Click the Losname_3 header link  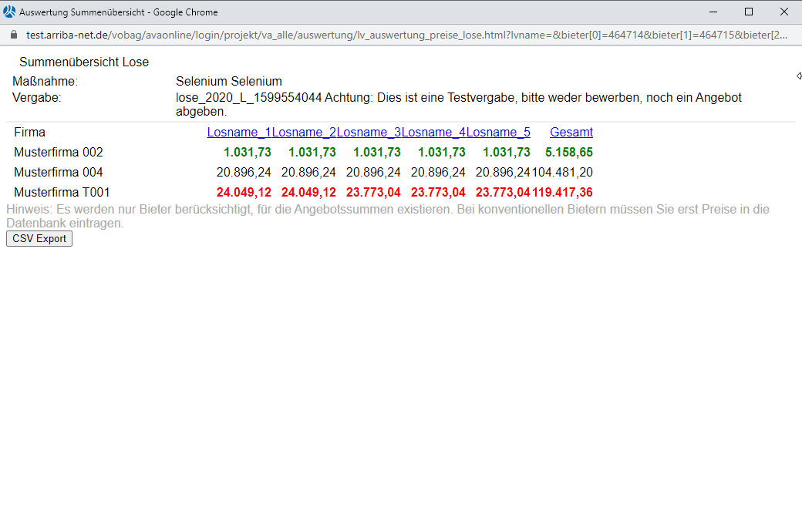(369, 133)
